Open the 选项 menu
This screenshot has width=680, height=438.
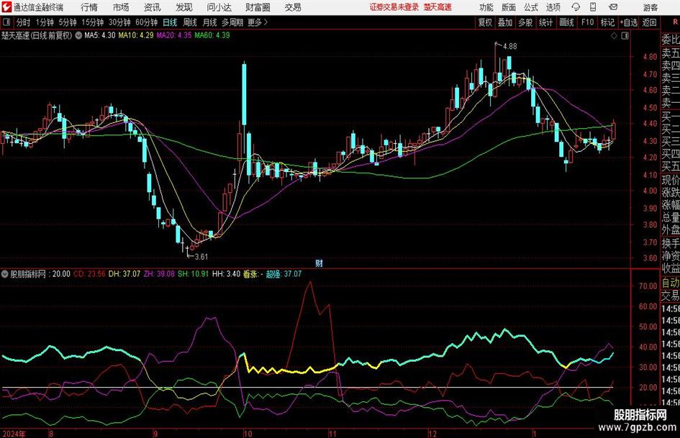click(x=553, y=7)
